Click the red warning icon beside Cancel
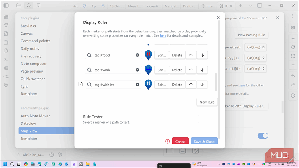Image resolution: width=299 pixels, height=168 pixels. tap(167, 142)
